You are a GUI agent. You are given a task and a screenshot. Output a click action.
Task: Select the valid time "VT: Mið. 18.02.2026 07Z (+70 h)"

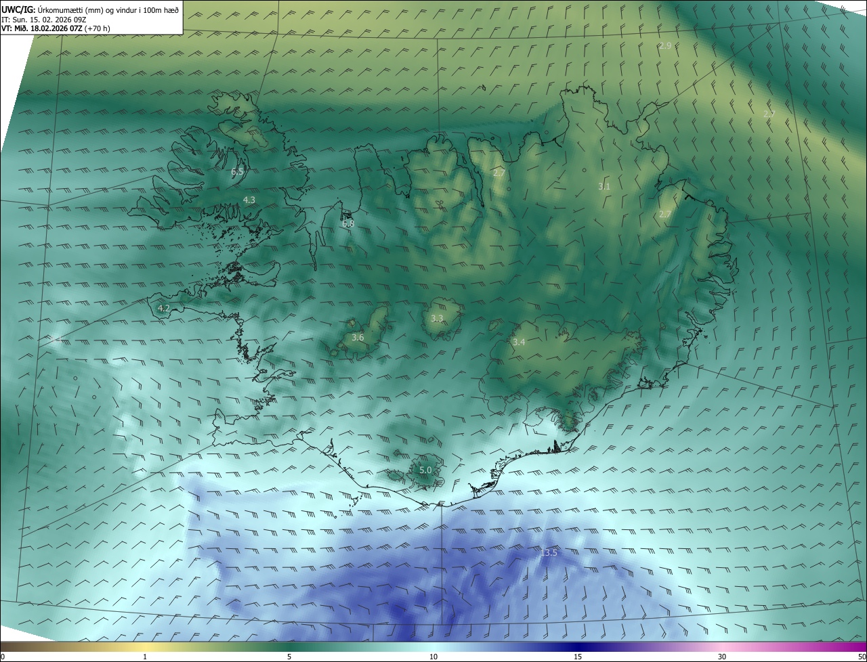[x=56, y=28]
